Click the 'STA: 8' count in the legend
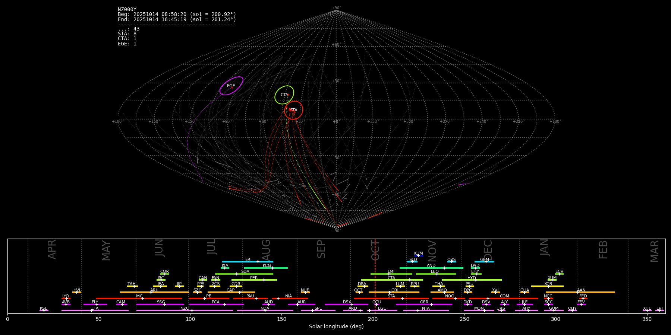Viewport: 671px width, 335px height. coord(127,34)
